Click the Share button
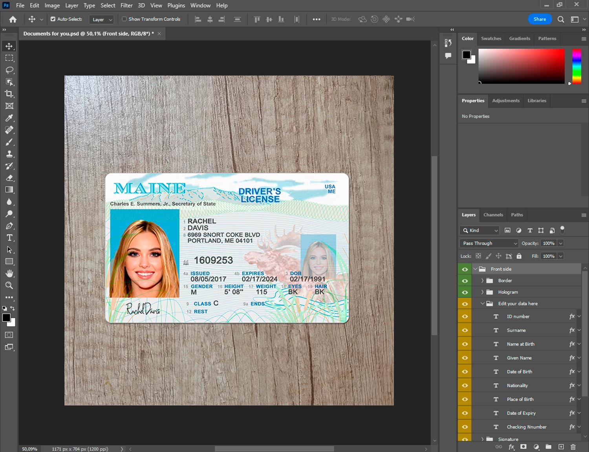The width and height of the screenshot is (589, 452). [x=540, y=19]
